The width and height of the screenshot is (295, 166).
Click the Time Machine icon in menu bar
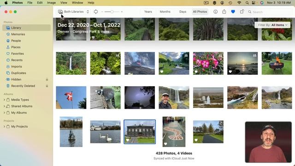pos(230,3)
